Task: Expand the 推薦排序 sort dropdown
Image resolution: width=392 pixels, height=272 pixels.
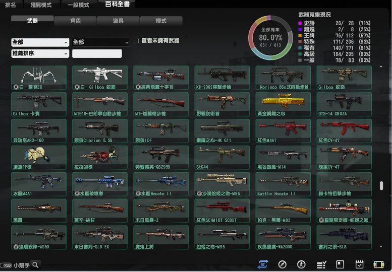Action: point(40,53)
